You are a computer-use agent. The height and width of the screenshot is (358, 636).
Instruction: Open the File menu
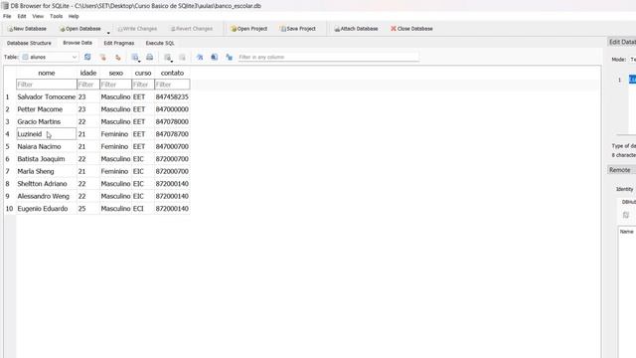pos(7,16)
